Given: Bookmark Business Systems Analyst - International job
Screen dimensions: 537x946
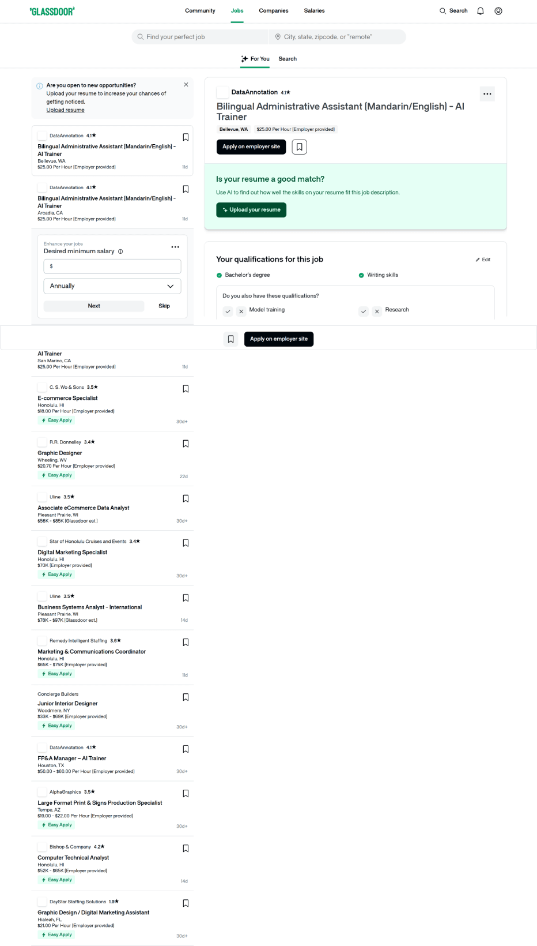Looking at the screenshot, I should (x=186, y=598).
